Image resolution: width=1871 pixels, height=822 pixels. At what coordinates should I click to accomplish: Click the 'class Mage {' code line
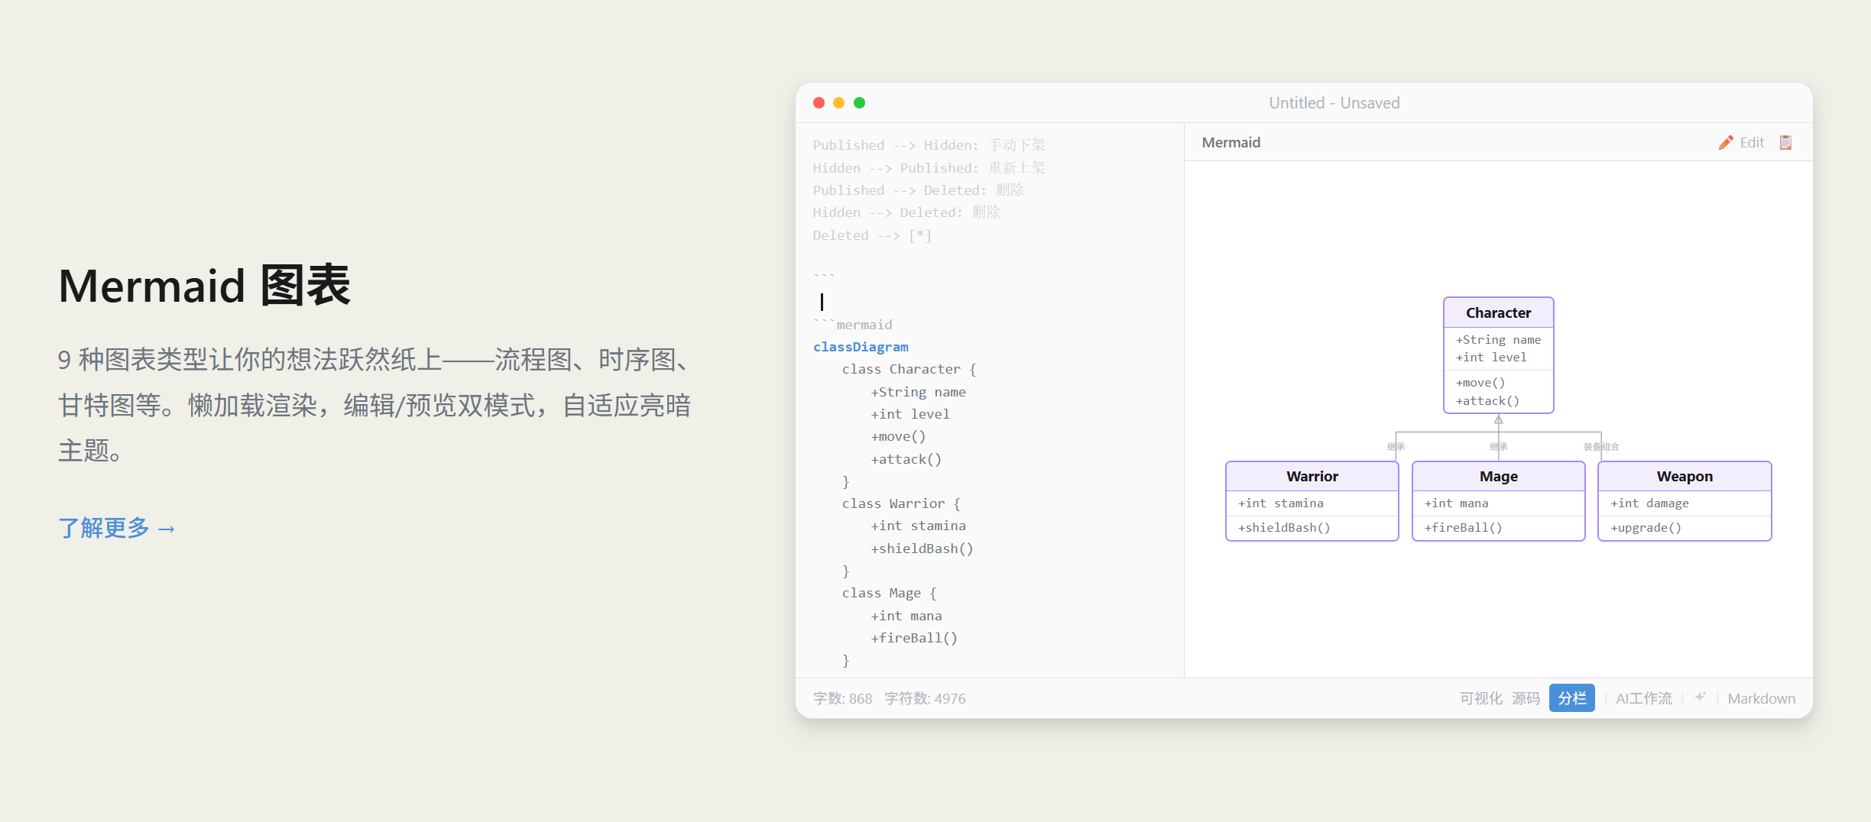[x=889, y=593]
